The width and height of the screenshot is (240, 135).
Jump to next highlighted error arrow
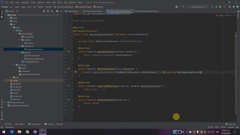pyautogui.click(x=235, y=15)
